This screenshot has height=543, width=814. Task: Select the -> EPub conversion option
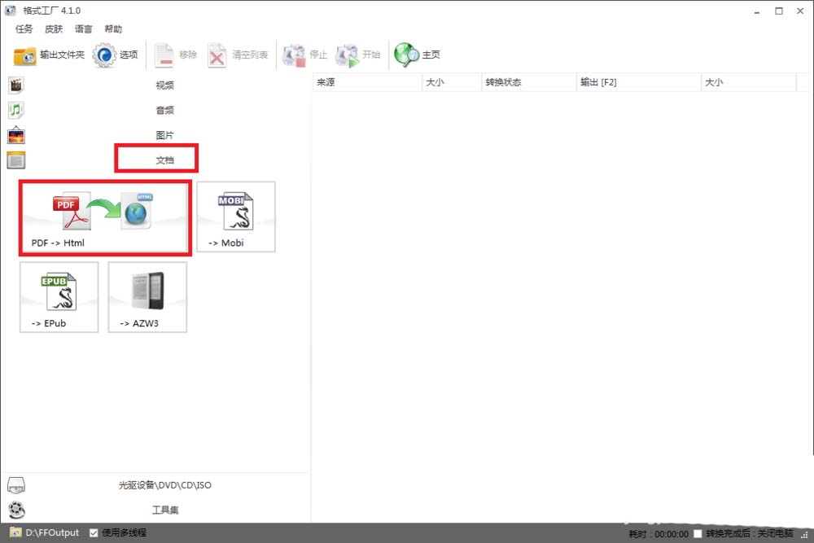tap(59, 296)
